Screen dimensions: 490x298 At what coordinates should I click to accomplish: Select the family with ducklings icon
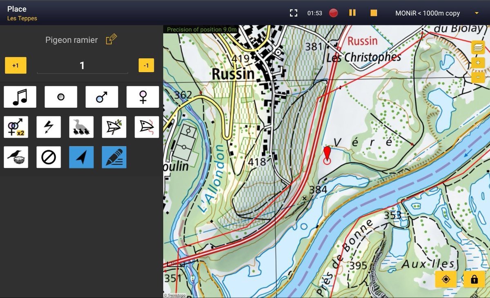coord(81,127)
